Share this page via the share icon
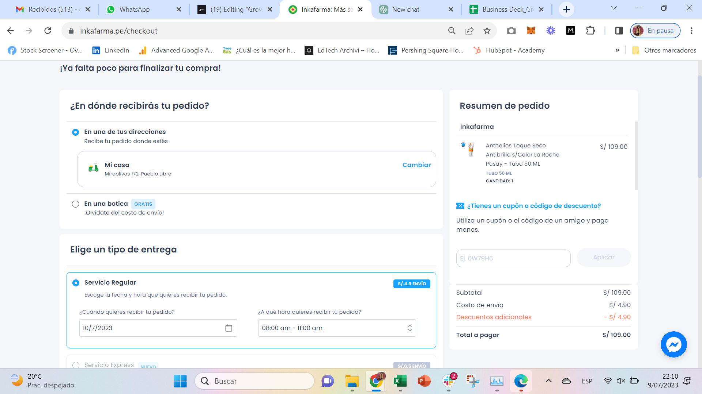Image resolution: width=702 pixels, height=394 pixels. click(469, 31)
